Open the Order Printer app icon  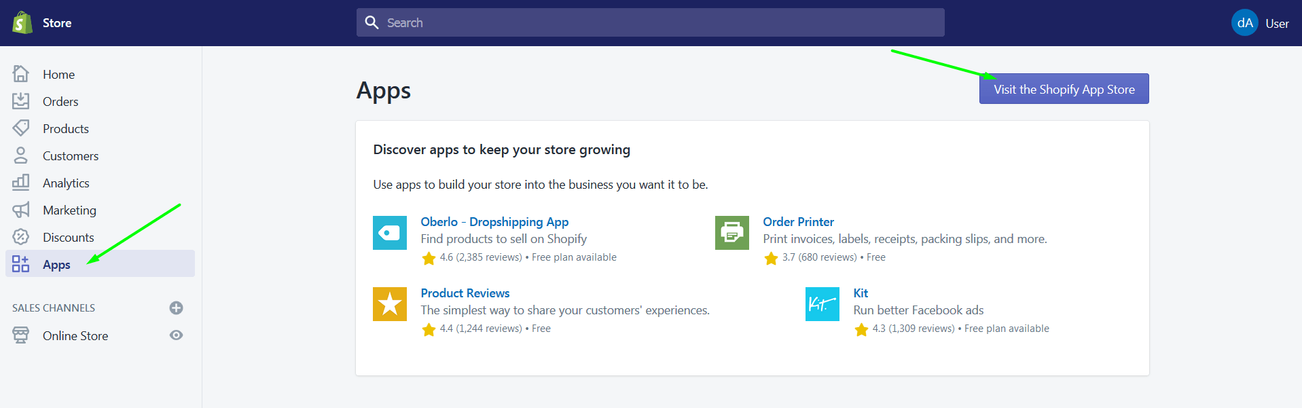pos(731,233)
